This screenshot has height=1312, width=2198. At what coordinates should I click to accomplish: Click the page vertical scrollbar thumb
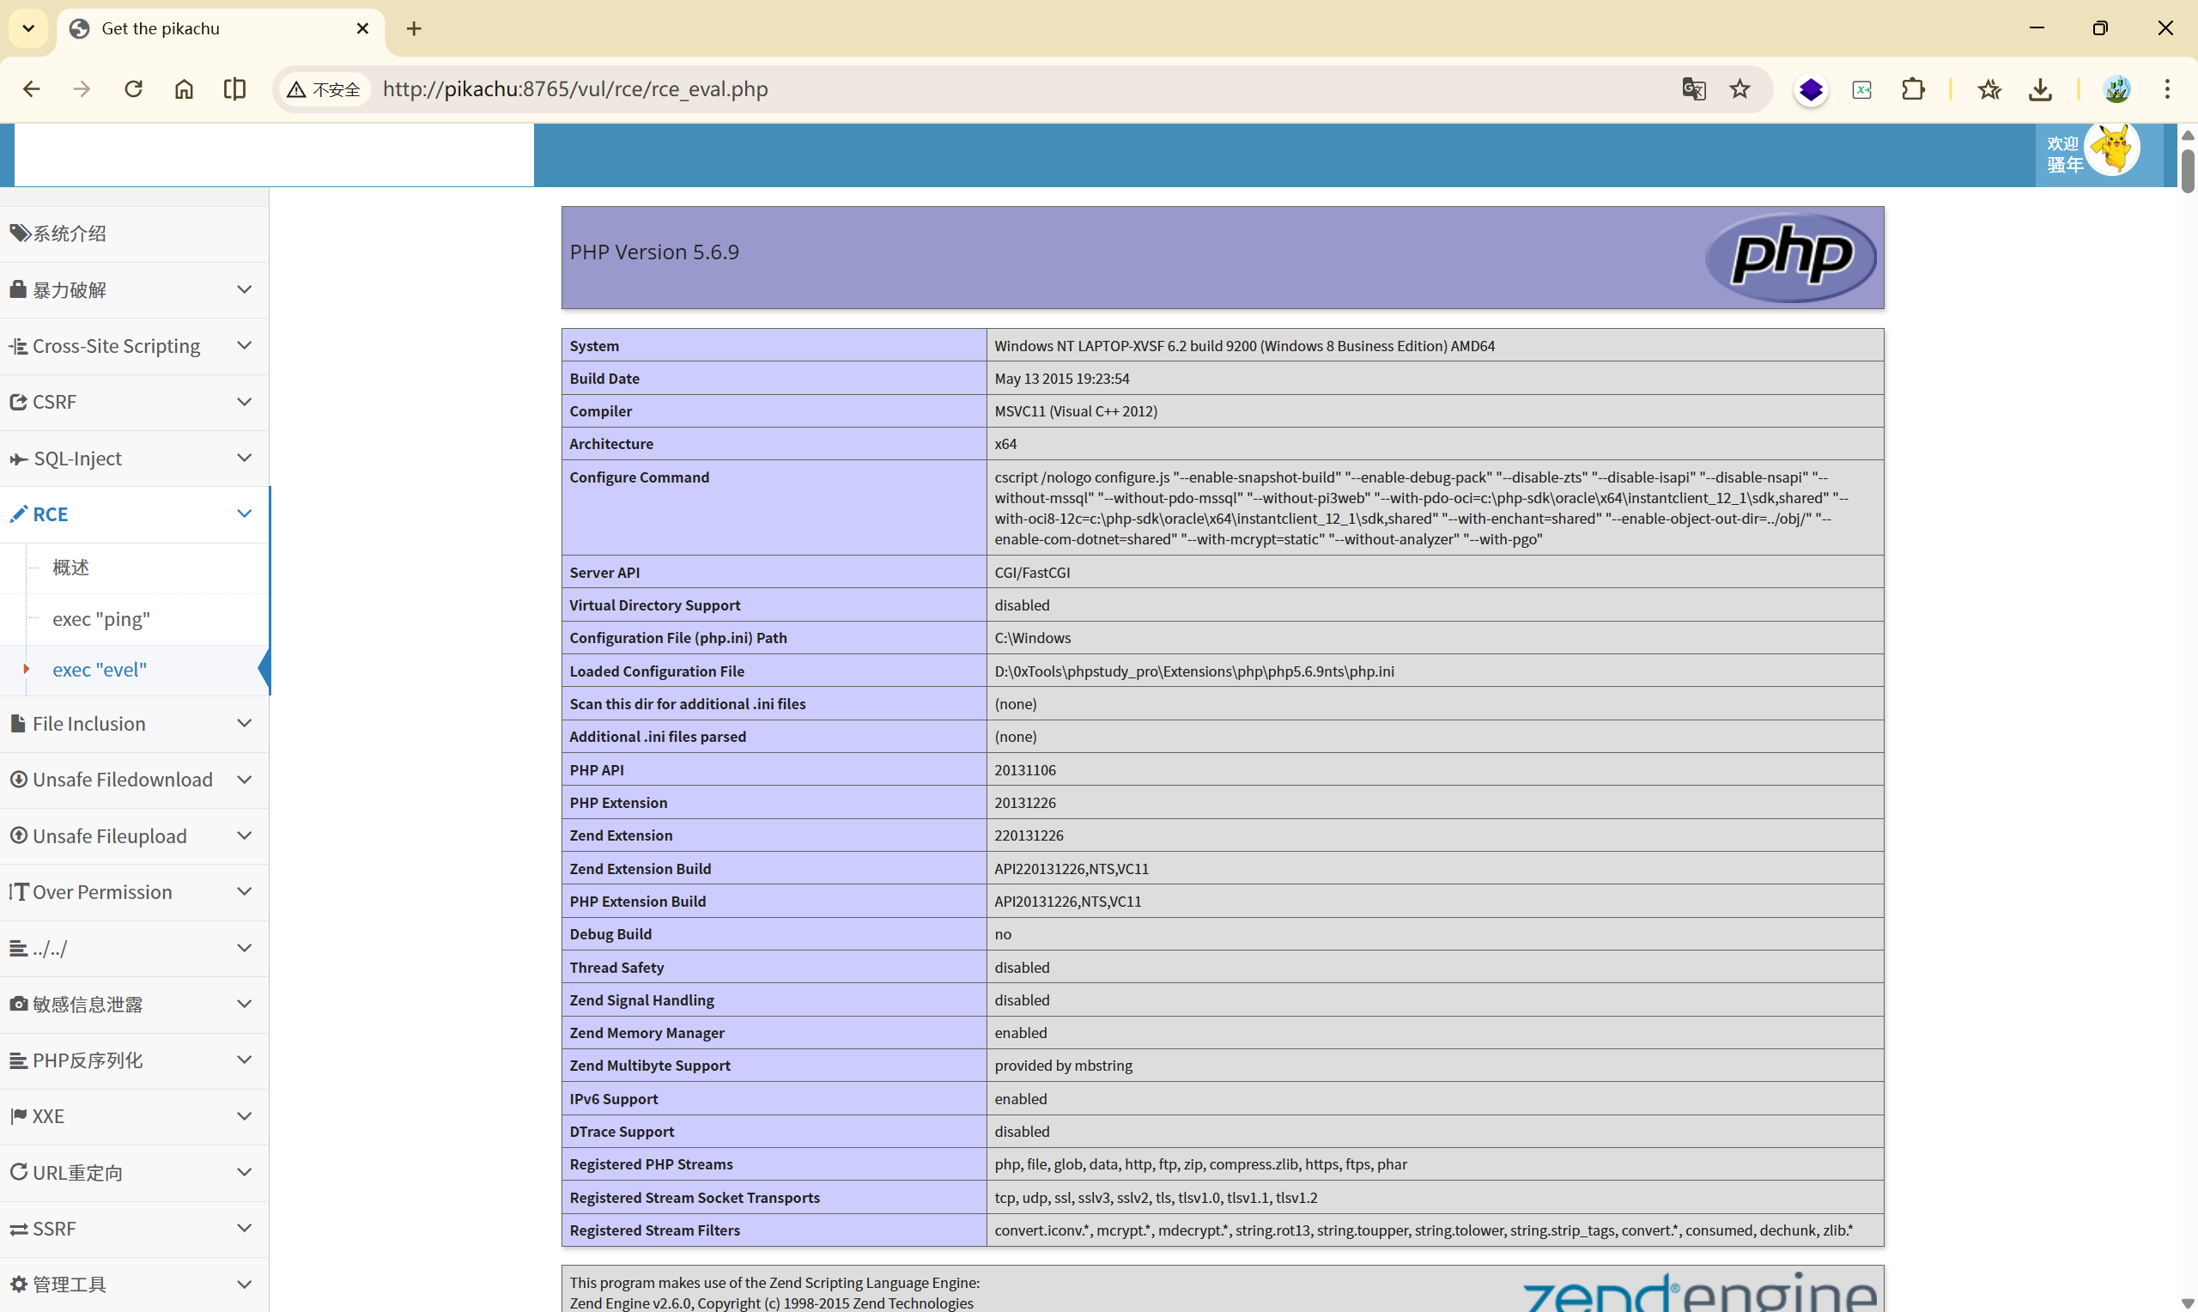pos(2187,171)
